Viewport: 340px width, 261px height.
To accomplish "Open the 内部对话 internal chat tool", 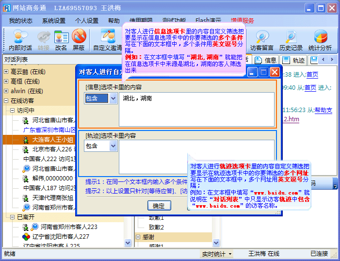I will (20, 40).
